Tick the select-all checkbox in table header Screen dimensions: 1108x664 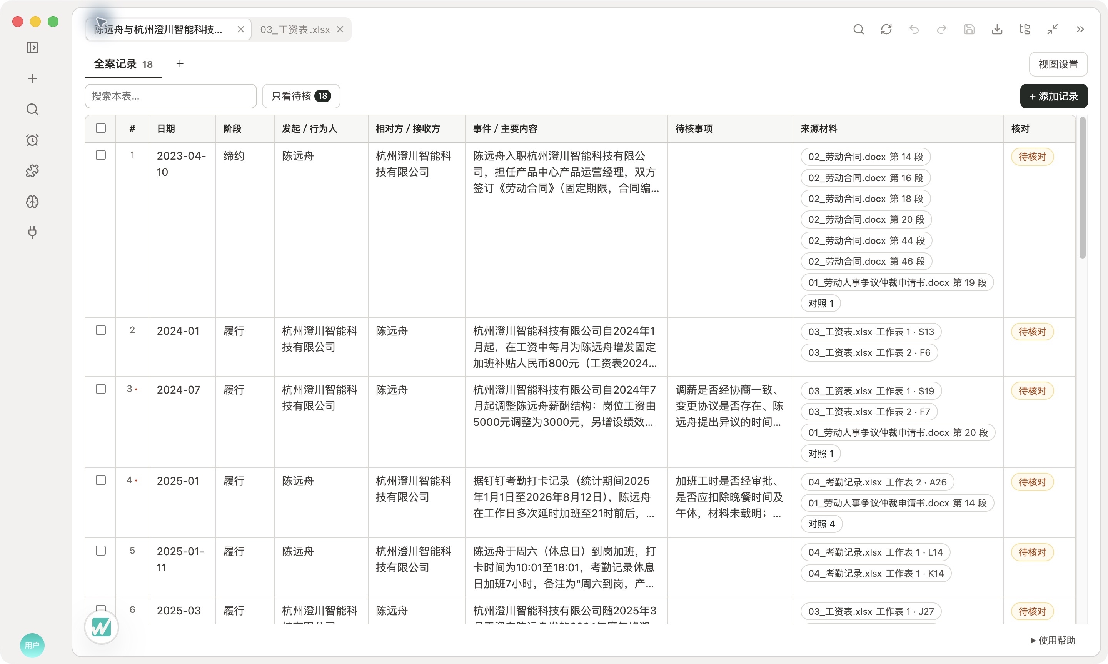[101, 128]
